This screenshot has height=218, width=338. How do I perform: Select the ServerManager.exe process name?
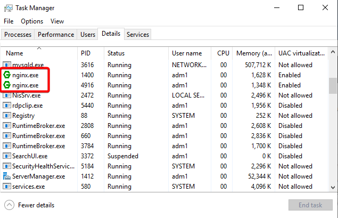pos(38,176)
